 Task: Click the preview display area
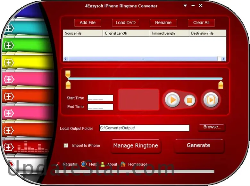[139, 100]
